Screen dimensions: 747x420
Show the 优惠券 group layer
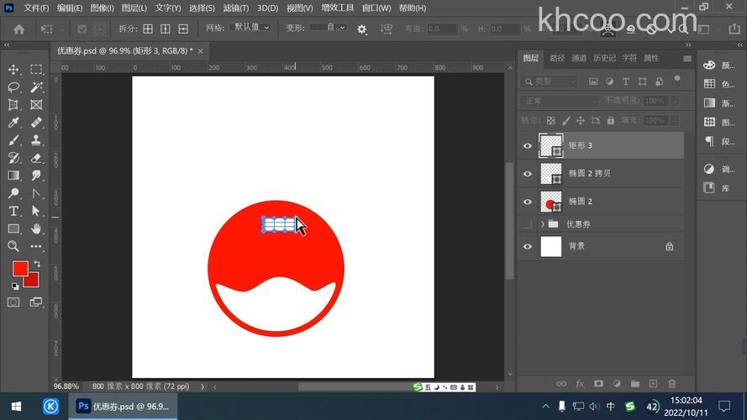tap(528, 224)
